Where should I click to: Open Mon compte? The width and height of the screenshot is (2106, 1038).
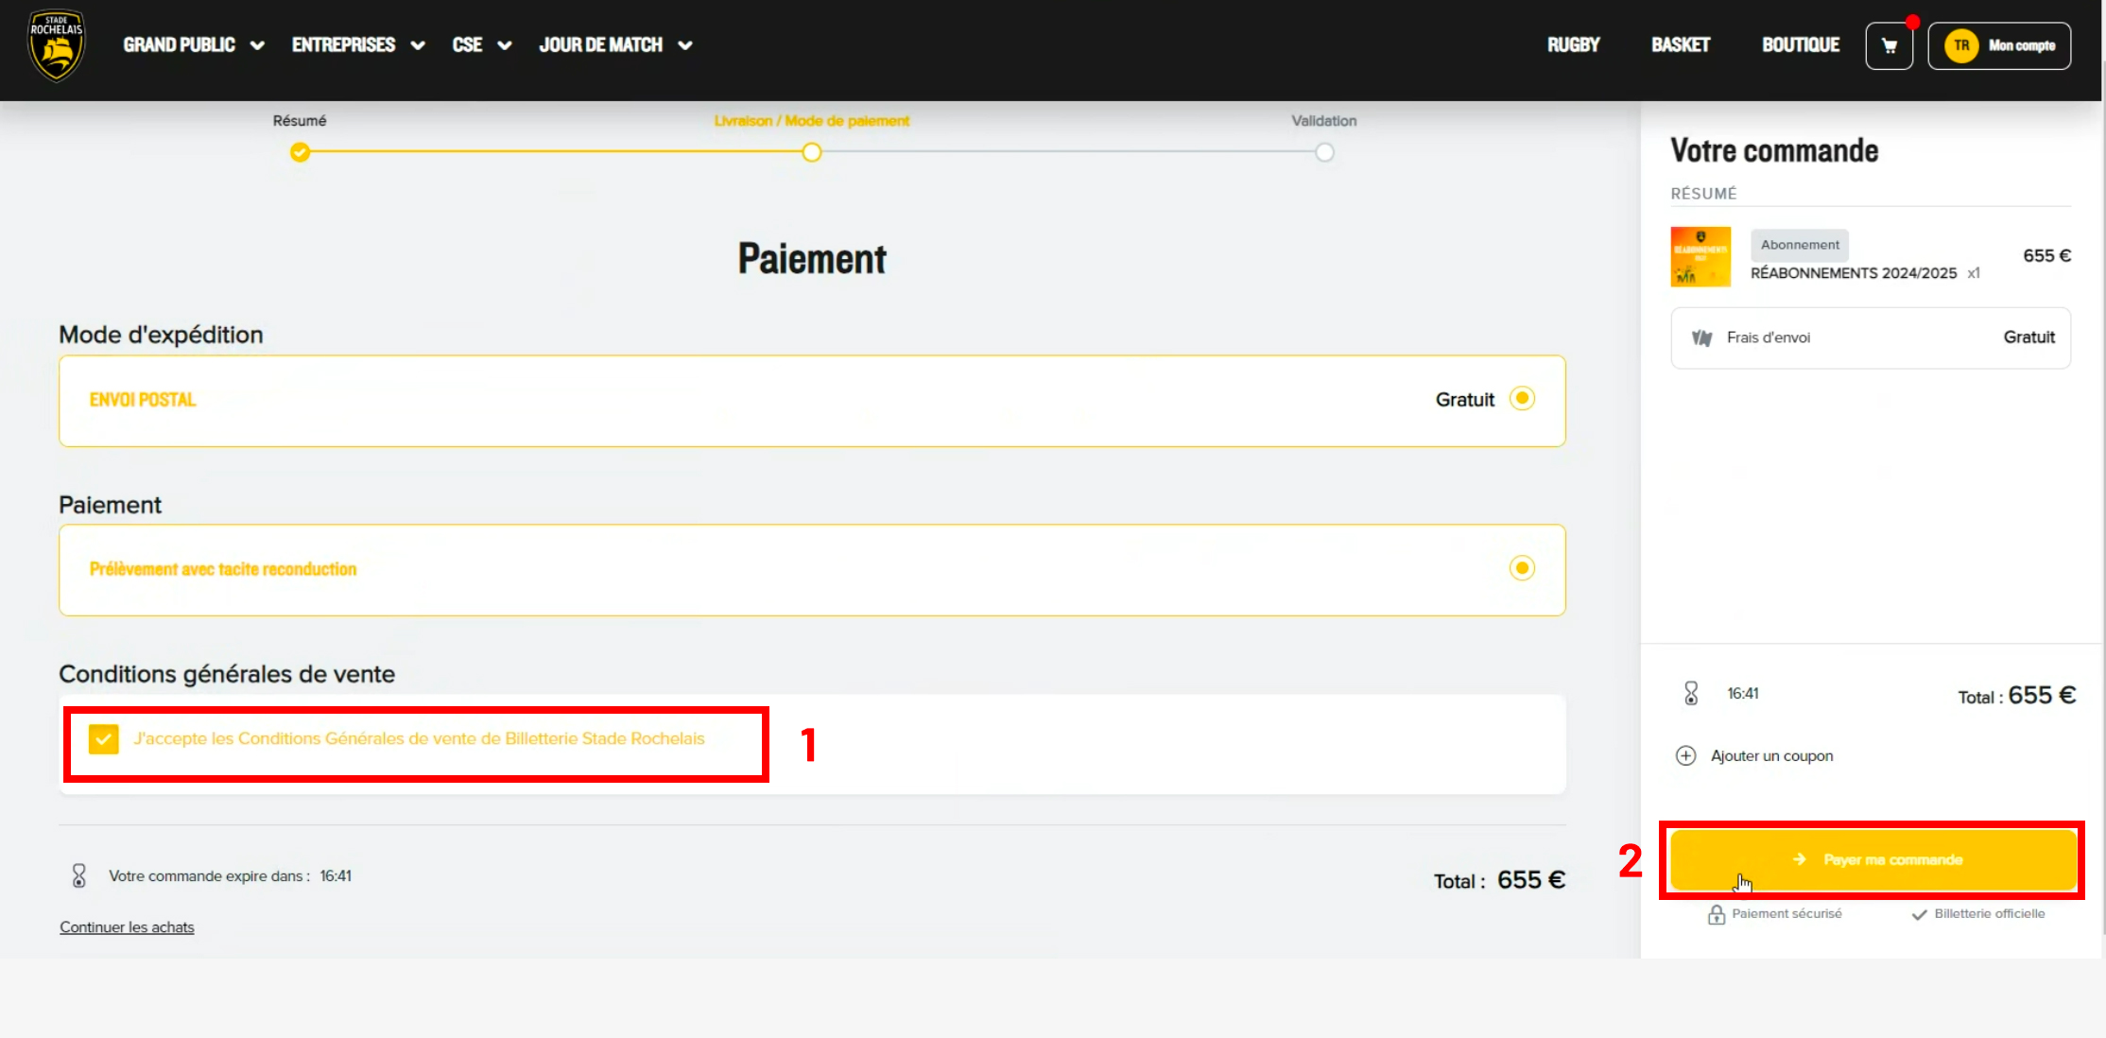pos(1999,45)
